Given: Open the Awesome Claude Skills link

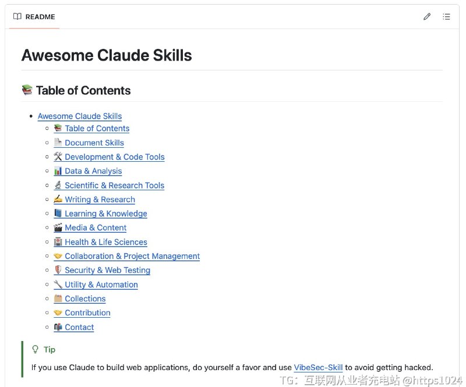Looking at the screenshot, I should (x=80, y=116).
